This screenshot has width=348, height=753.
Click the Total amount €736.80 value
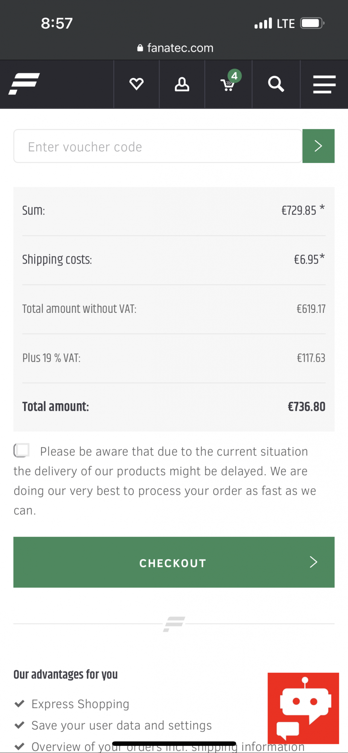(306, 407)
